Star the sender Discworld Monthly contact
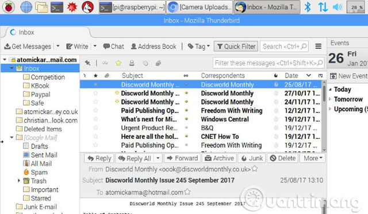The image size is (368, 214). [x=255, y=169]
